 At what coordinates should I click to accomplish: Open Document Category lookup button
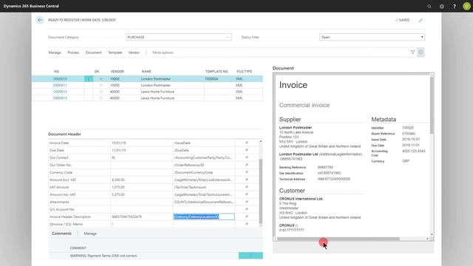point(228,37)
